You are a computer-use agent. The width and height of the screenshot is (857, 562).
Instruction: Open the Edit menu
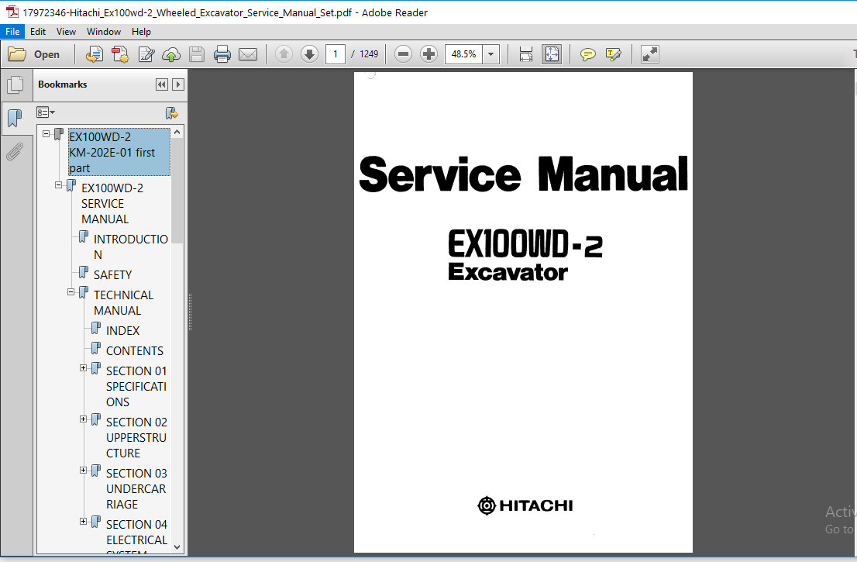tap(38, 32)
